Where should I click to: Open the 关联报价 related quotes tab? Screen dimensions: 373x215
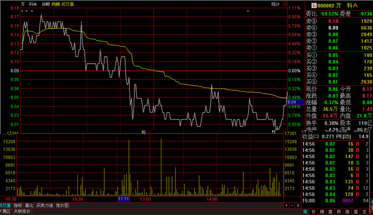coord(22,212)
